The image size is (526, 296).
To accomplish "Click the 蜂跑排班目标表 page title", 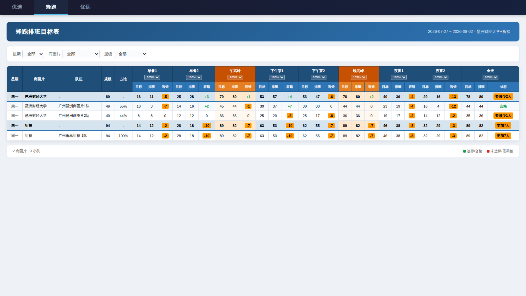I will point(37,32).
